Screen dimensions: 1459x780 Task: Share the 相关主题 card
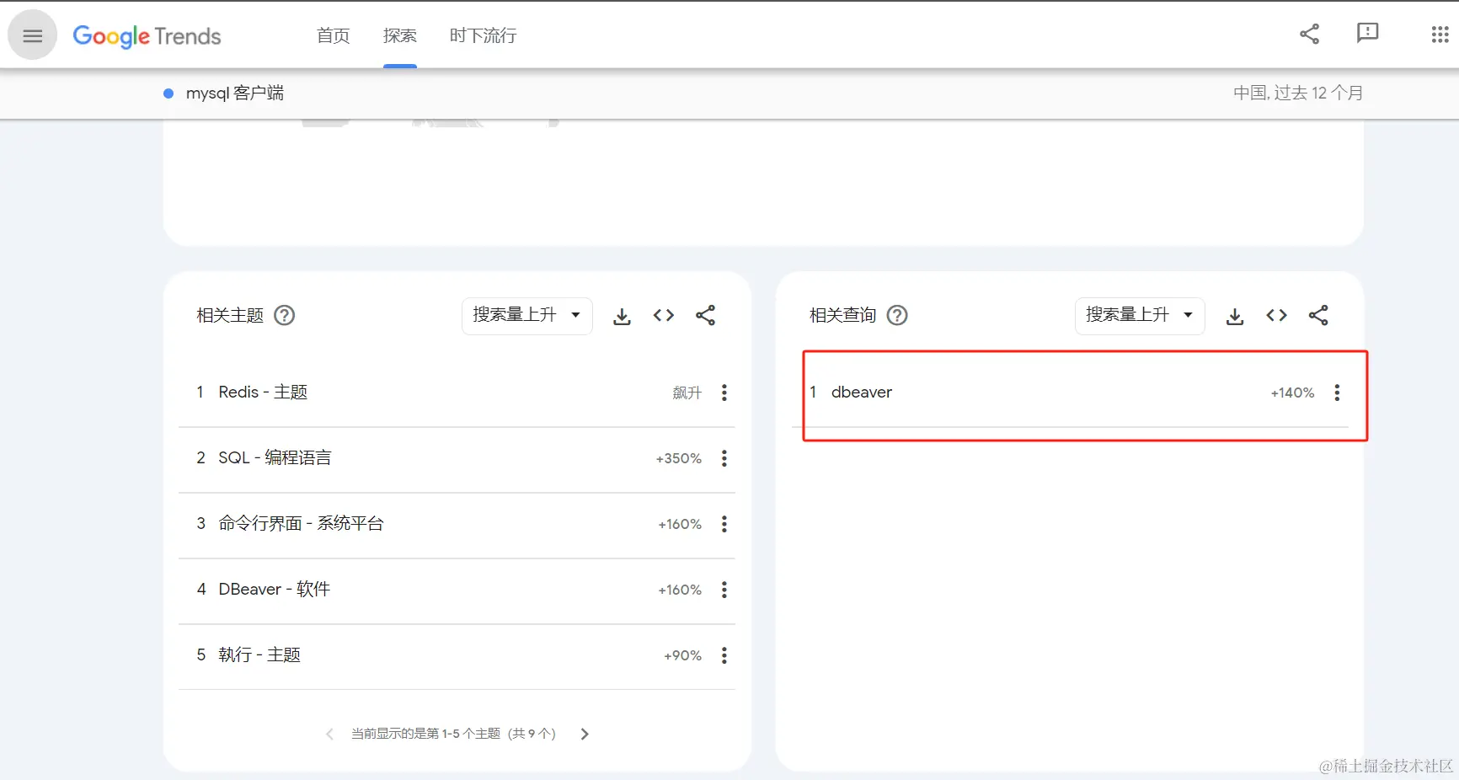coord(705,315)
